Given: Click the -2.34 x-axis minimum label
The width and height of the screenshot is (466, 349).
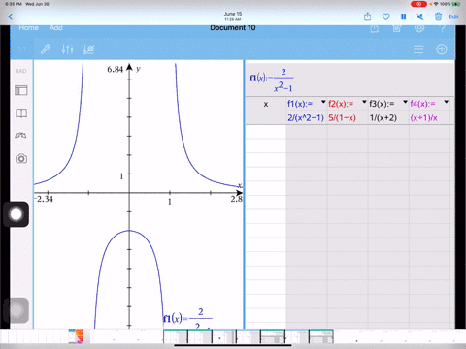Looking at the screenshot, I should (x=44, y=199).
